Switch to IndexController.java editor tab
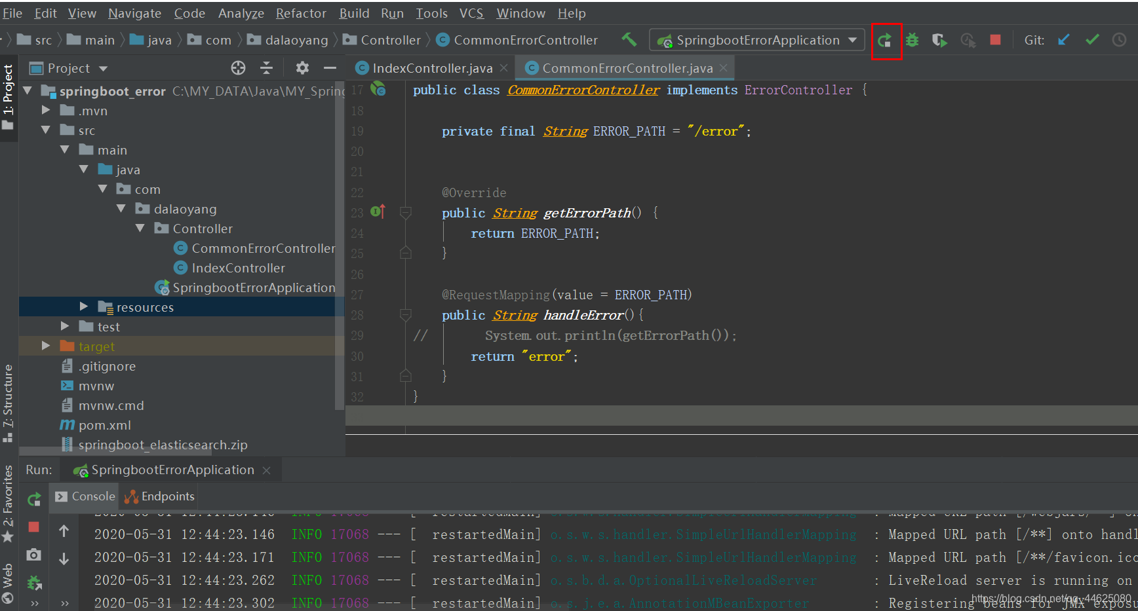Screen dimensions: 1138x611 [431, 68]
